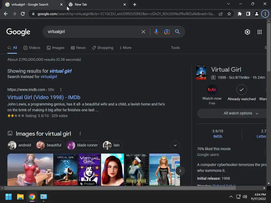Share this page via address bar icon

coord(221,14)
